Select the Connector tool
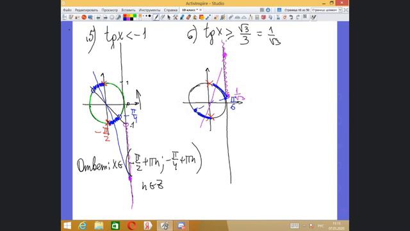The width and height of the screenshot is (410, 231). pos(208,17)
